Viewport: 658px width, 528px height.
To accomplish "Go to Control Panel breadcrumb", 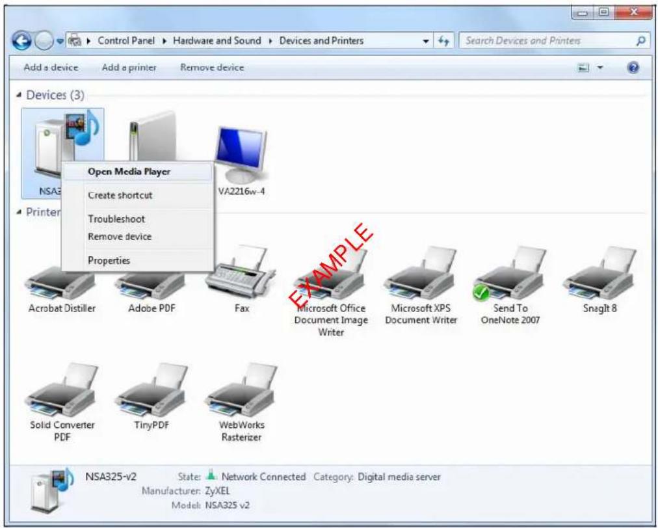I will tap(126, 41).
